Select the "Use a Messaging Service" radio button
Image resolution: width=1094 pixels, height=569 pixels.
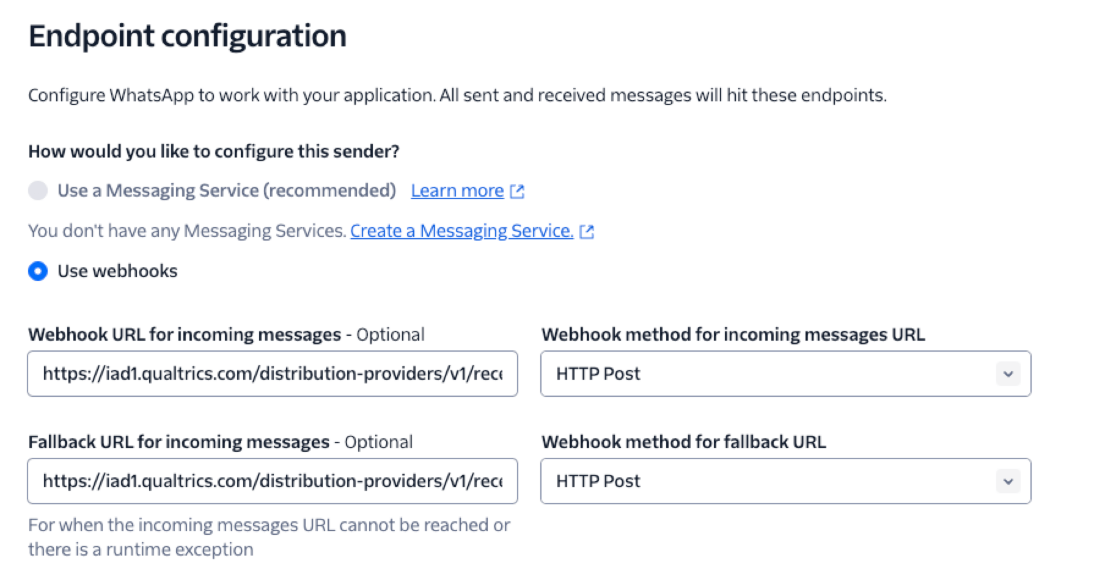tap(38, 190)
